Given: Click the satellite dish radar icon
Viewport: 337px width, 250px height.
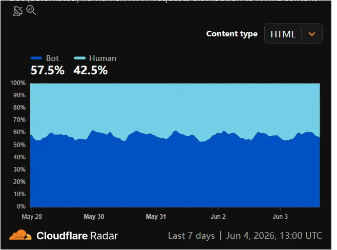Looking at the screenshot, I should [18, 11].
